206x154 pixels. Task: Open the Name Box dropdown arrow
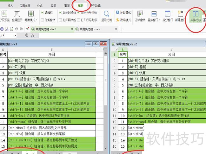coord(16,36)
